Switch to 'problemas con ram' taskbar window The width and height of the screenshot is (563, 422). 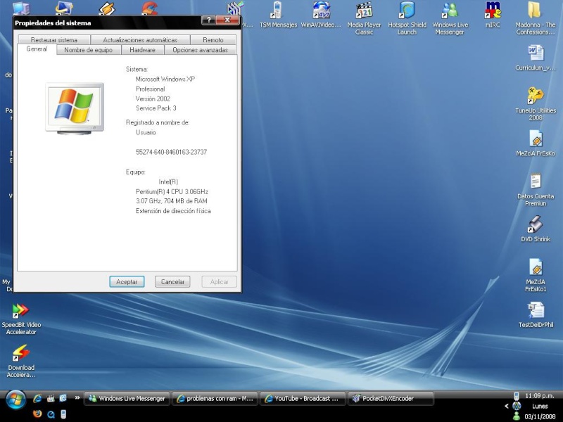tap(215, 398)
